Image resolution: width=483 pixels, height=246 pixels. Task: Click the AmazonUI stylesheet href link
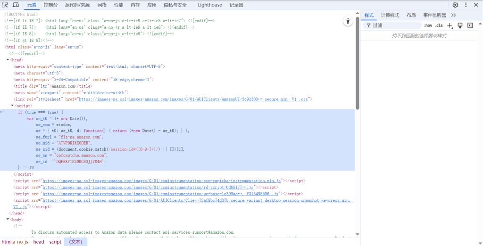click(193, 99)
